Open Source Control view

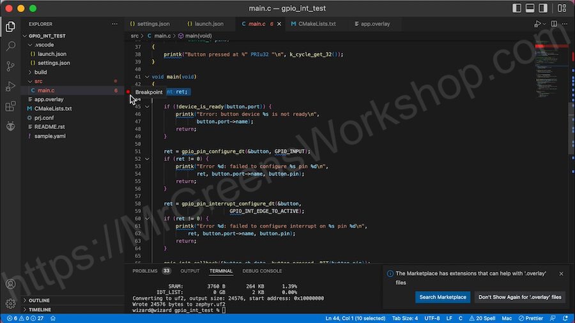coord(10,66)
